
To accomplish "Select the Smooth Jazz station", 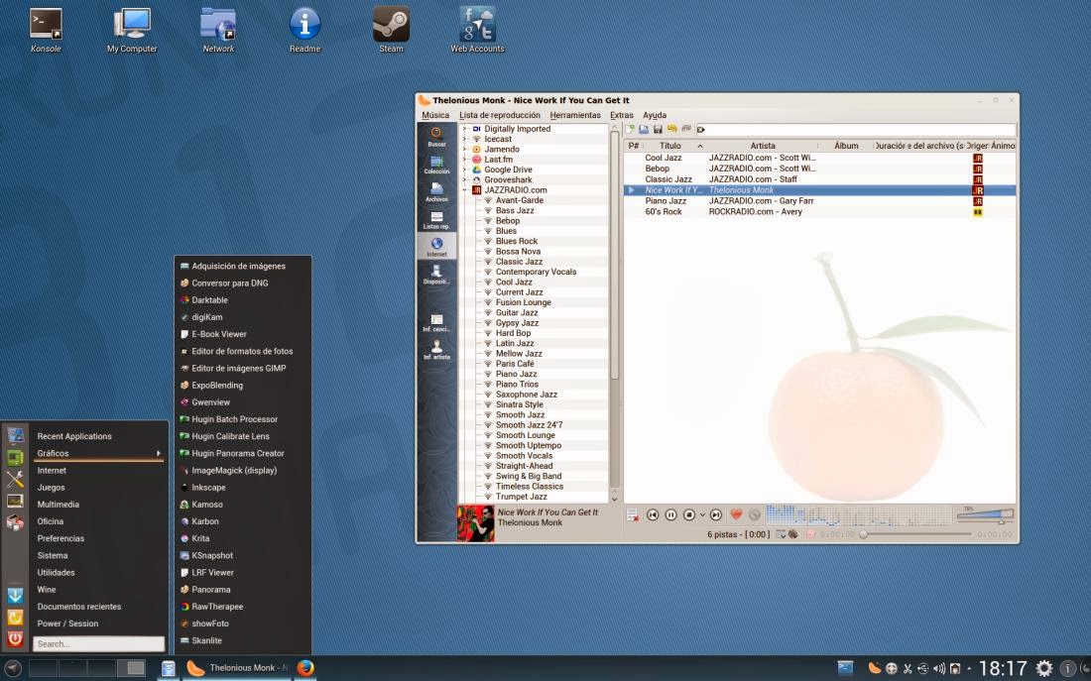I will [x=520, y=414].
